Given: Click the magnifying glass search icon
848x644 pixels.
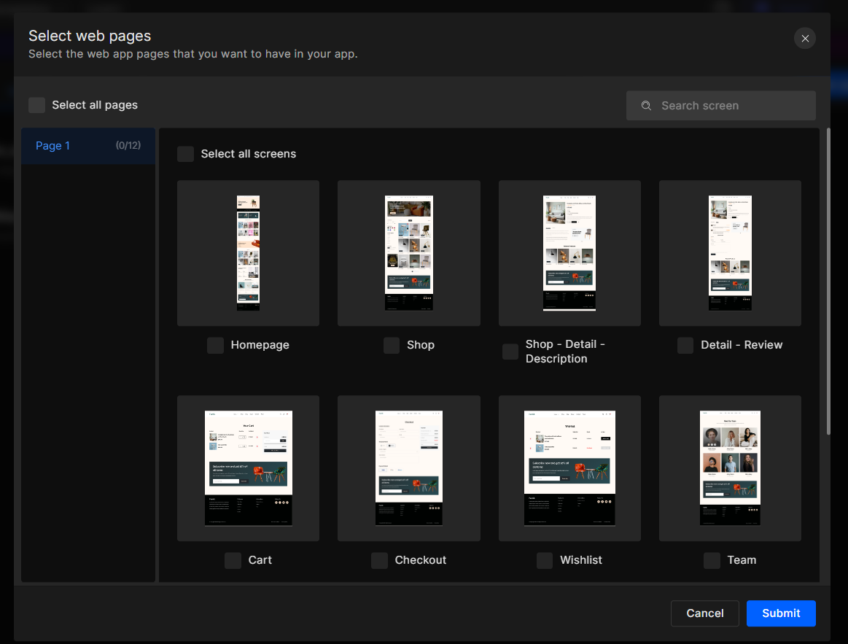Looking at the screenshot, I should [x=646, y=105].
